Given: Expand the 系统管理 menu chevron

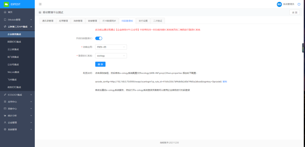Looking at the screenshot, I should [31, 129].
